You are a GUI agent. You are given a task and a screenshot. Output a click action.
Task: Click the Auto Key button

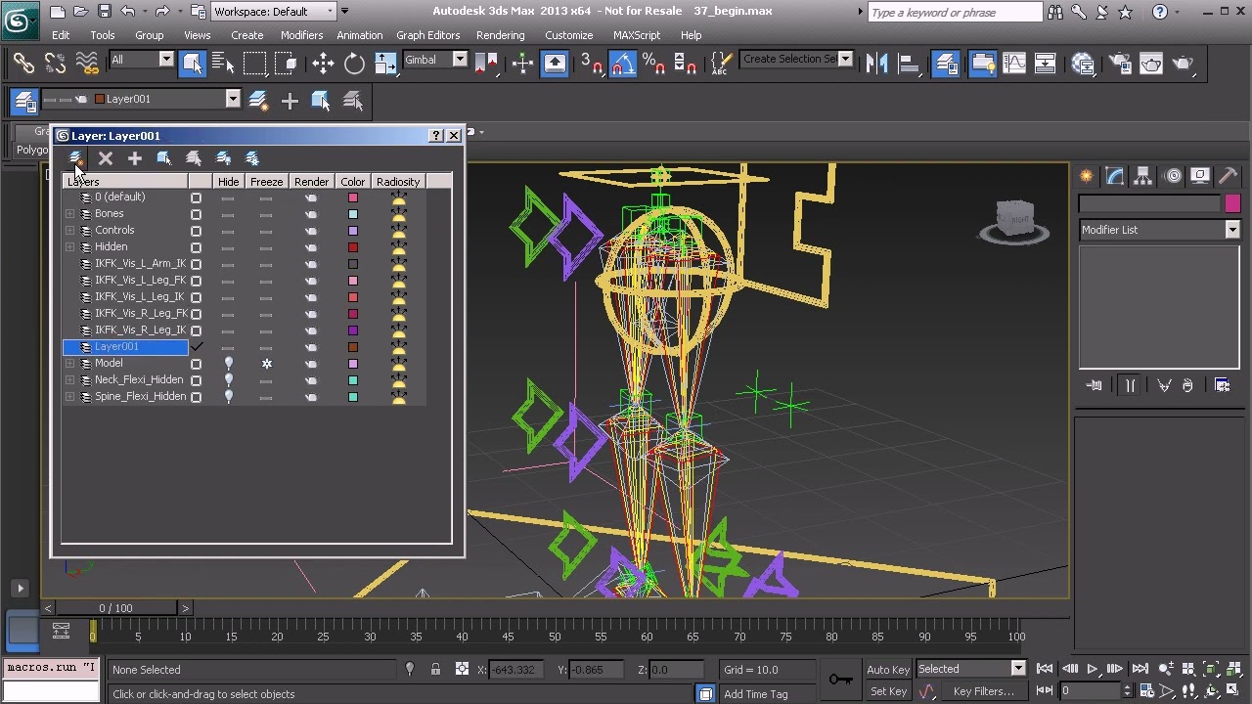(x=887, y=670)
